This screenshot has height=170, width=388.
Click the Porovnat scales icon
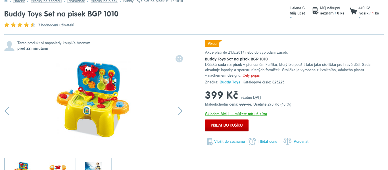(x=287, y=141)
